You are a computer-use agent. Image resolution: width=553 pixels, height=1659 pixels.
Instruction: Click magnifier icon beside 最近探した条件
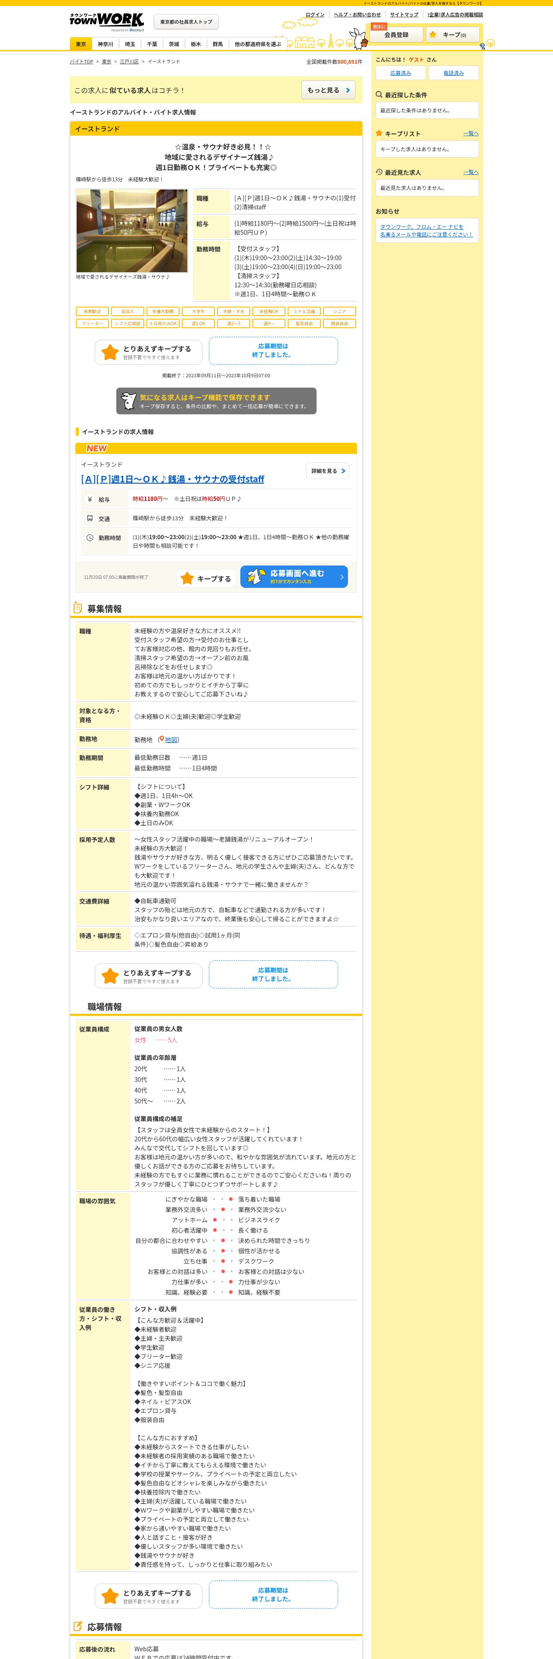379,95
